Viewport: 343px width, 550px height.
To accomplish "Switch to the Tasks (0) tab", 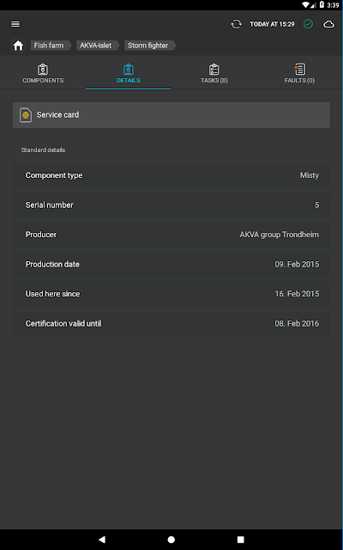I will (214, 74).
